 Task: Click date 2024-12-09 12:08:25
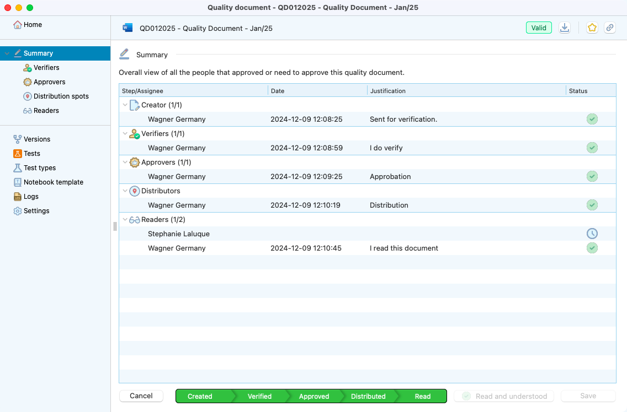(306, 120)
